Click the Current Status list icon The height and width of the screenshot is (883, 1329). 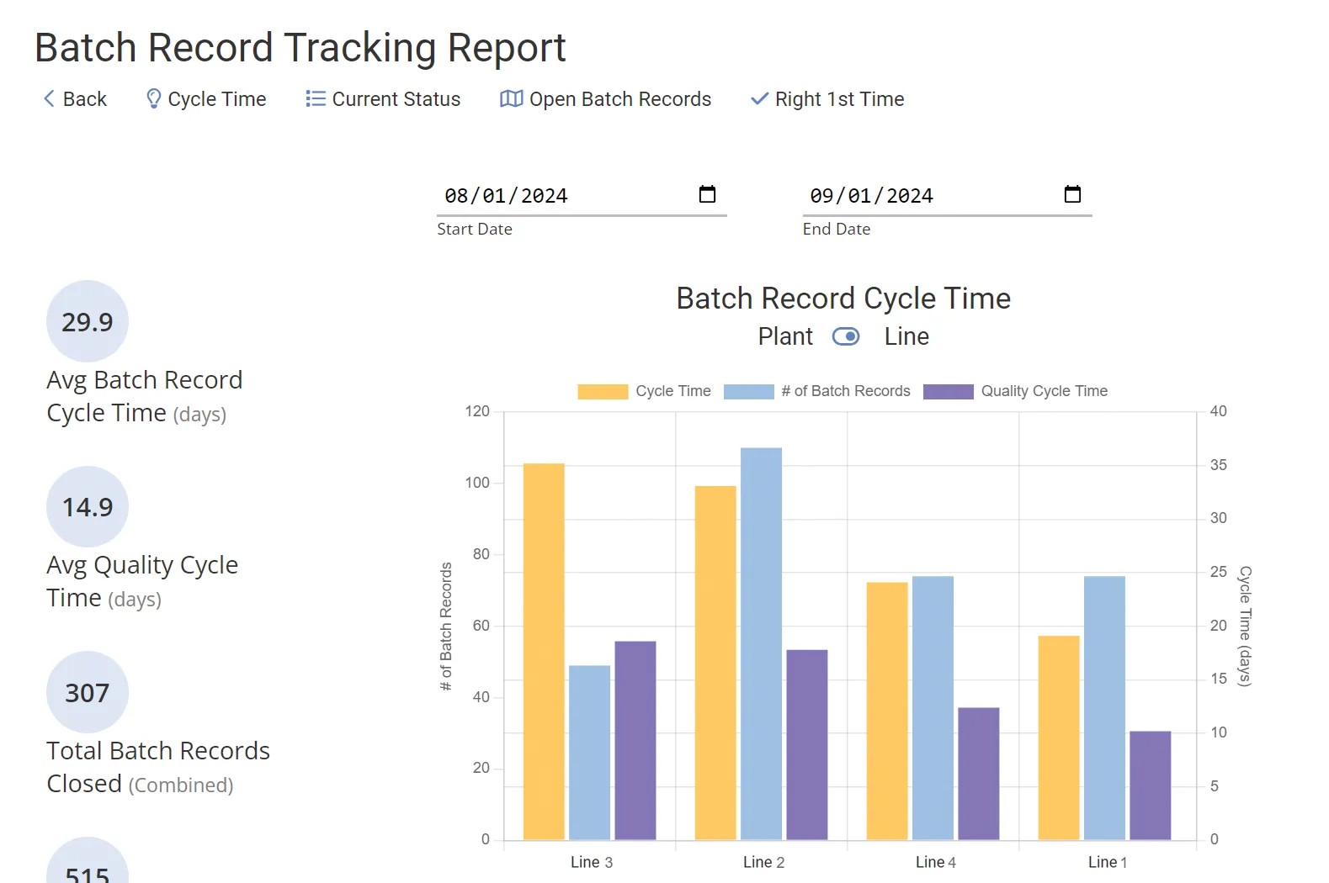click(x=316, y=99)
